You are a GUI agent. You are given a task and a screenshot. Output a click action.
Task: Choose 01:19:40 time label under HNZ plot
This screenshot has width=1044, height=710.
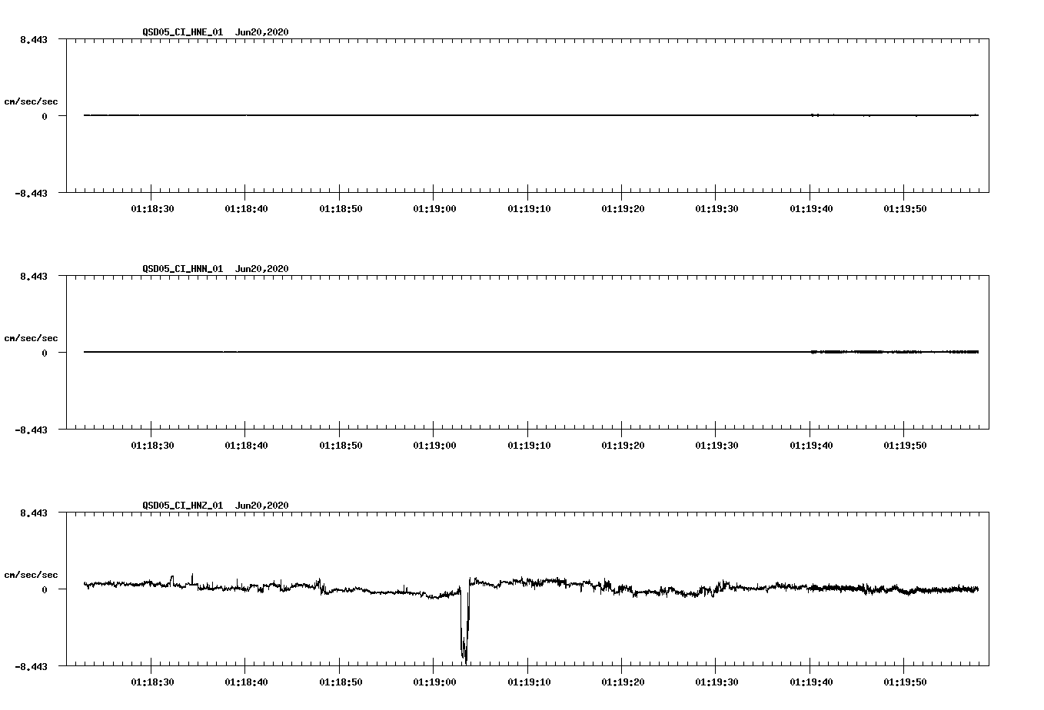tap(811, 682)
